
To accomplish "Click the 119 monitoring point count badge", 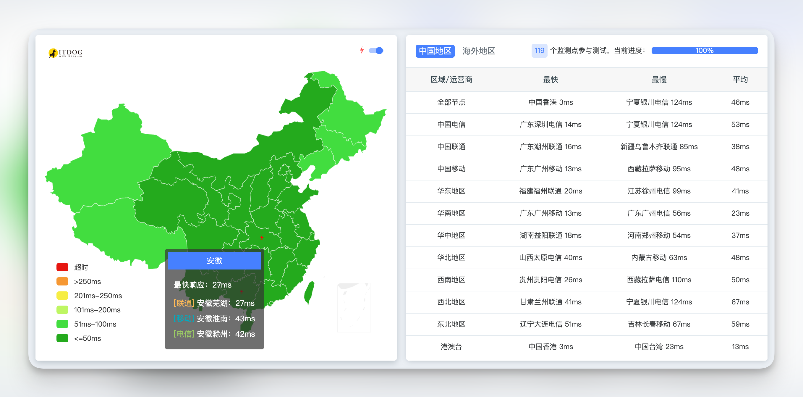I will click(539, 51).
